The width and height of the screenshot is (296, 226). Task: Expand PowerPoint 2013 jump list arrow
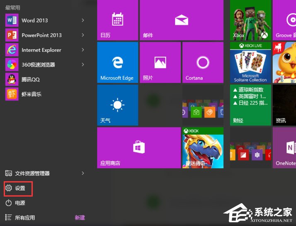(x=83, y=35)
